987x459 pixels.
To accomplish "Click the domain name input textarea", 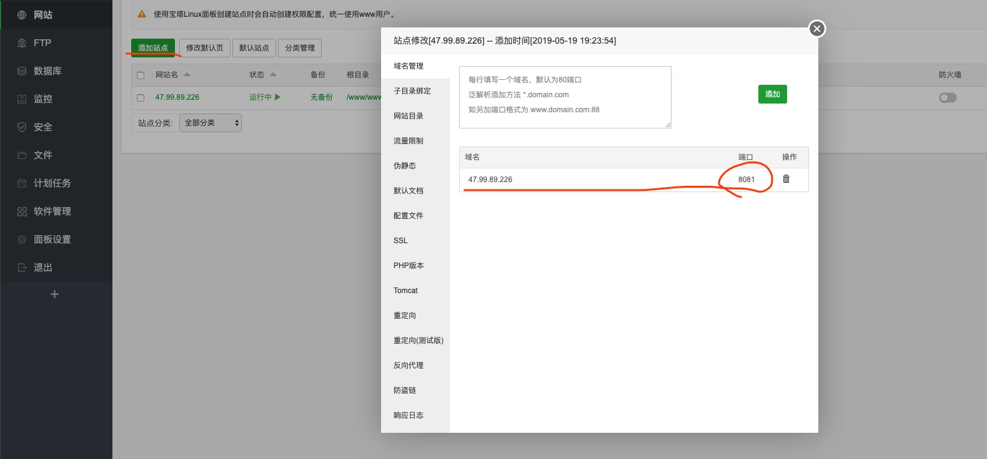I will pyautogui.click(x=565, y=97).
